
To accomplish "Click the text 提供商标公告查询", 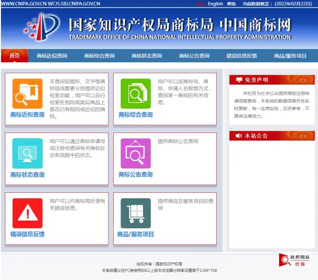I will coord(178,141).
